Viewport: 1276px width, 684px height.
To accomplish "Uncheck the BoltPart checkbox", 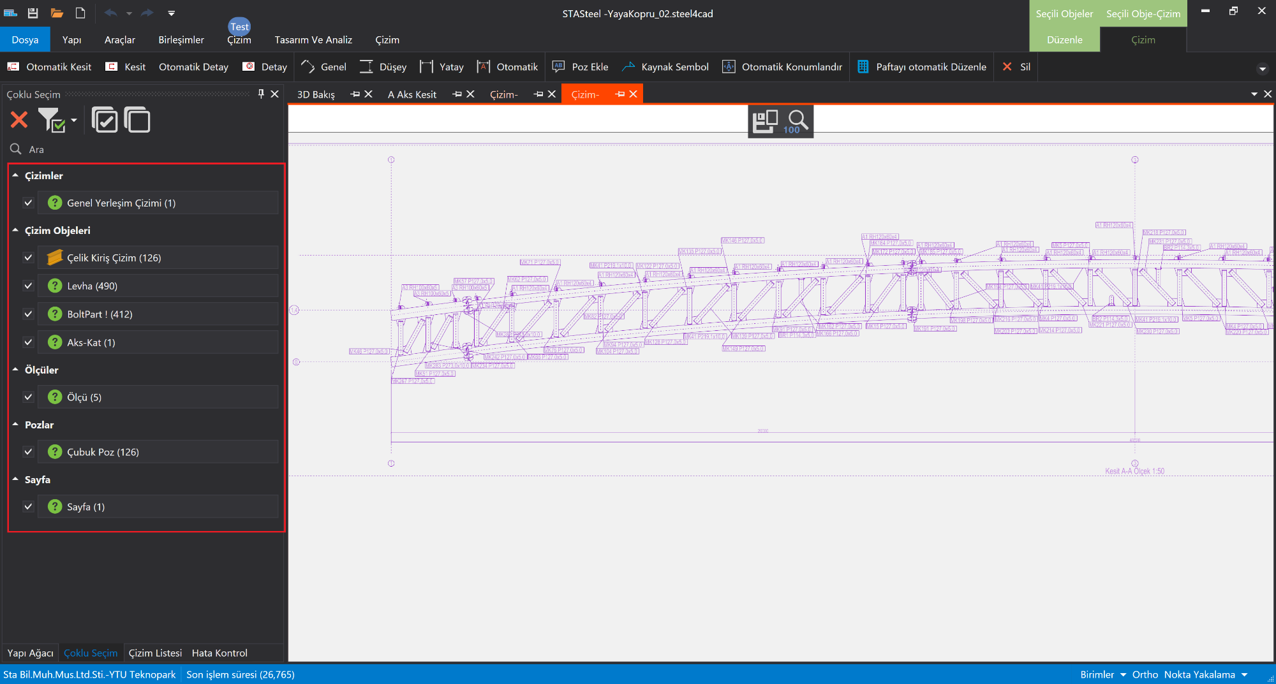I will (28, 314).
